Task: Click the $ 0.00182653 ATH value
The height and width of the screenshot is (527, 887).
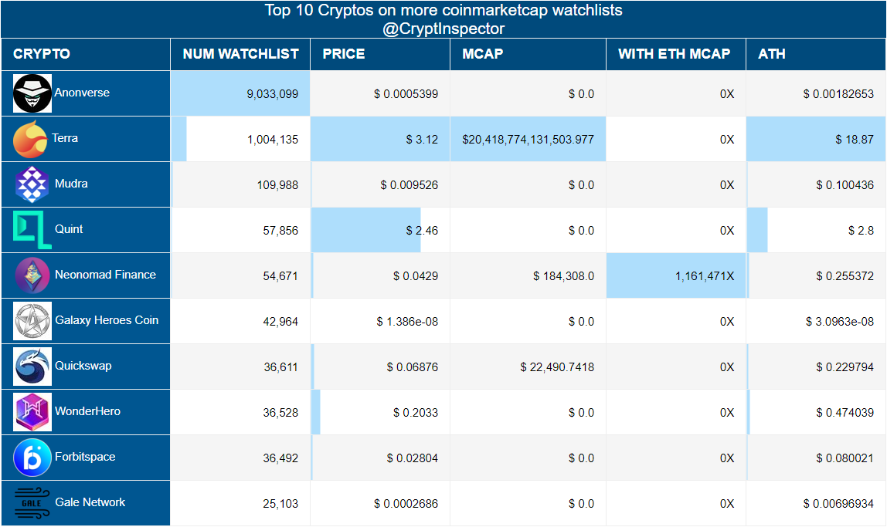Action: pyautogui.click(x=838, y=94)
